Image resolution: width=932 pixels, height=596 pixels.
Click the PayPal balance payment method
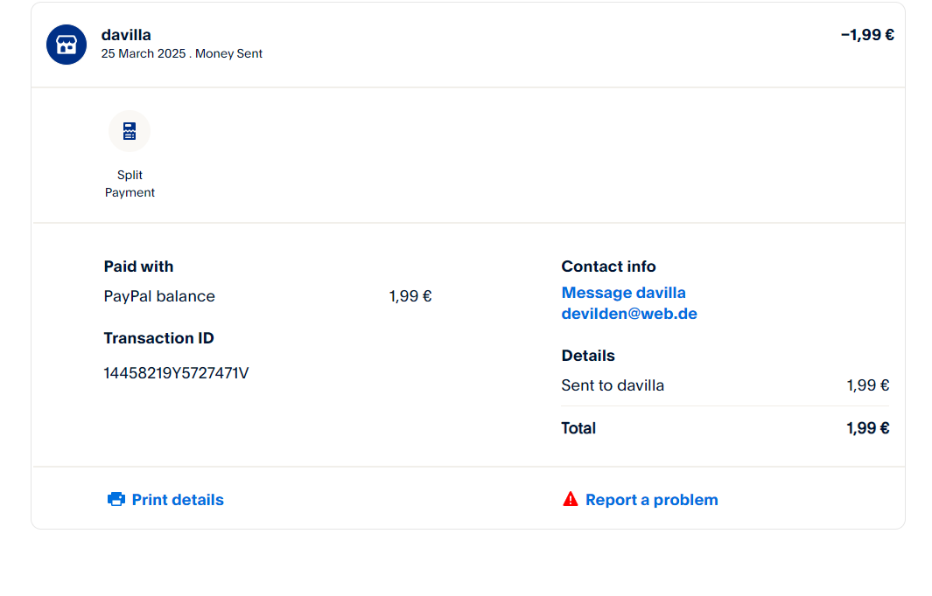pos(159,296)
